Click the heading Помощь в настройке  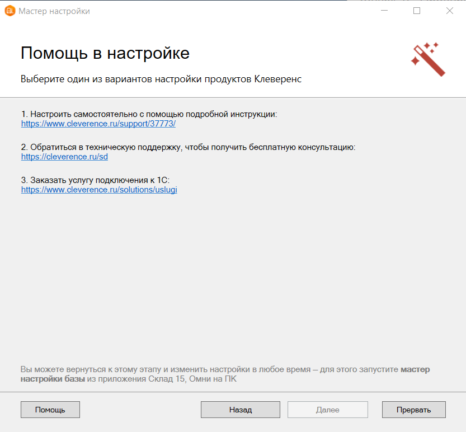[x=105, y=53]
